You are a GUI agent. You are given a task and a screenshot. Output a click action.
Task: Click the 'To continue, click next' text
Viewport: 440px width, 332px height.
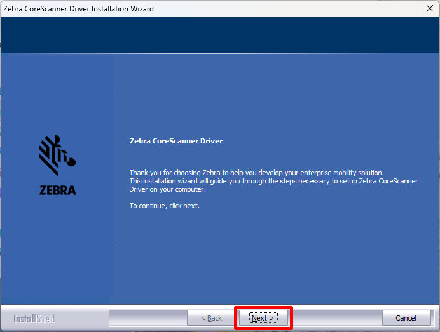(x=164, y=206)
